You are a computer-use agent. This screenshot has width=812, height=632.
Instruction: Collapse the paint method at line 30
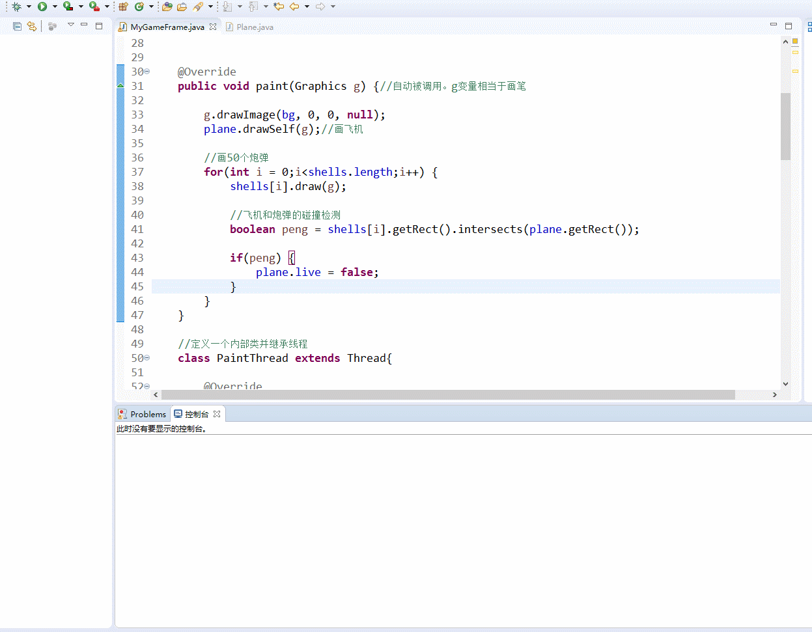147,72
